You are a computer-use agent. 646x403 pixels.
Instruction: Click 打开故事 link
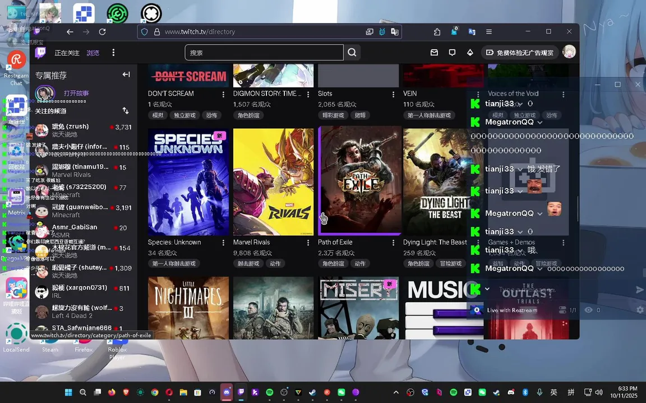coord(76,93)
